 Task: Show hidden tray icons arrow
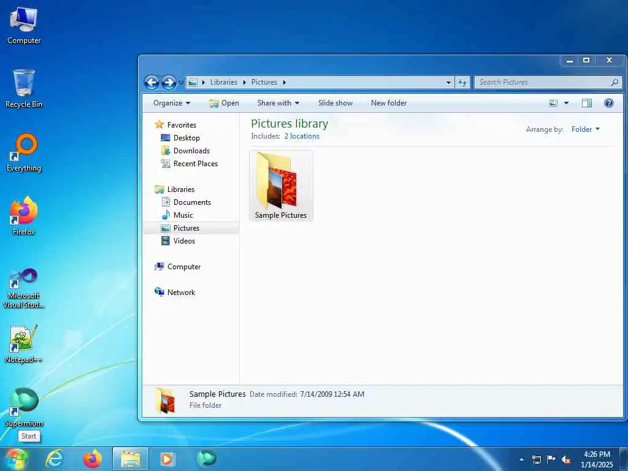(x=521, y=459)
